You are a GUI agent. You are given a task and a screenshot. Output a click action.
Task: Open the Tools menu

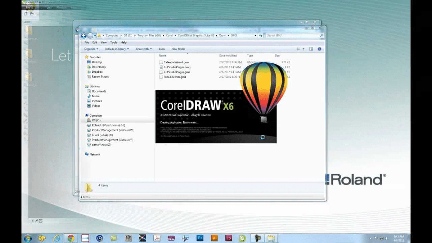tap(113, 42)
